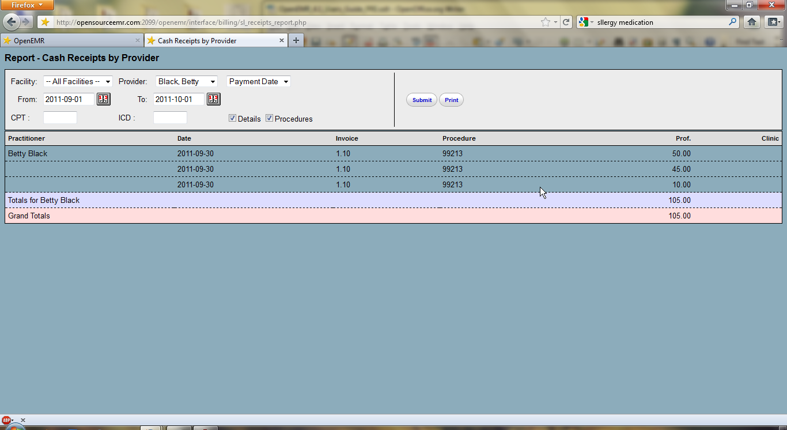Open the Provider dropdown showing Black, Betty

tap(186, 82)
